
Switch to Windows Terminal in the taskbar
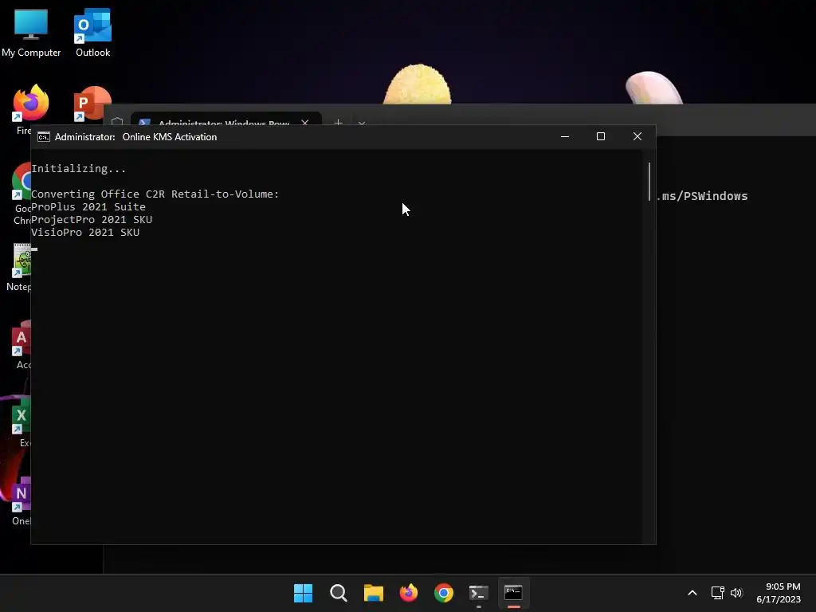click(x=478, y=593)
